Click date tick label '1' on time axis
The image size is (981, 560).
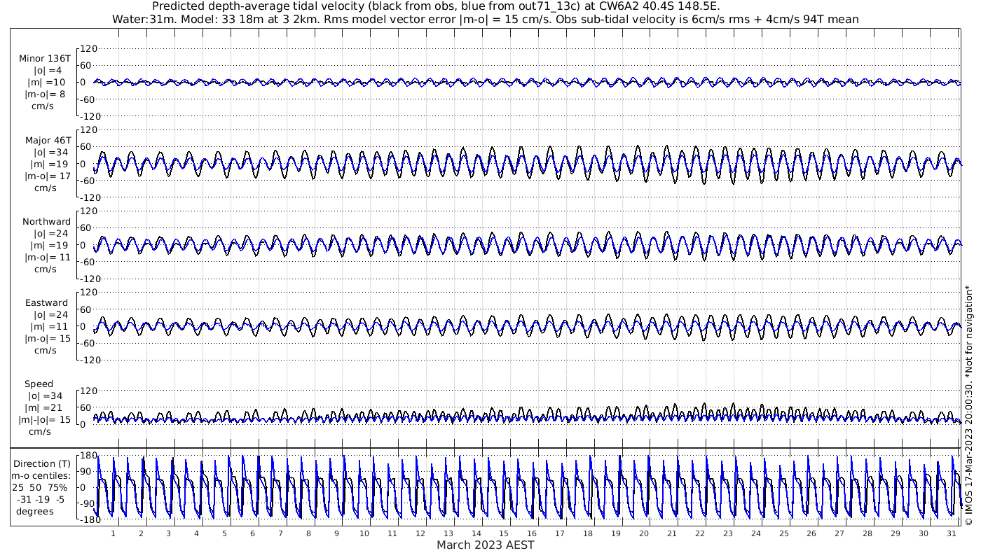(113, 533)
